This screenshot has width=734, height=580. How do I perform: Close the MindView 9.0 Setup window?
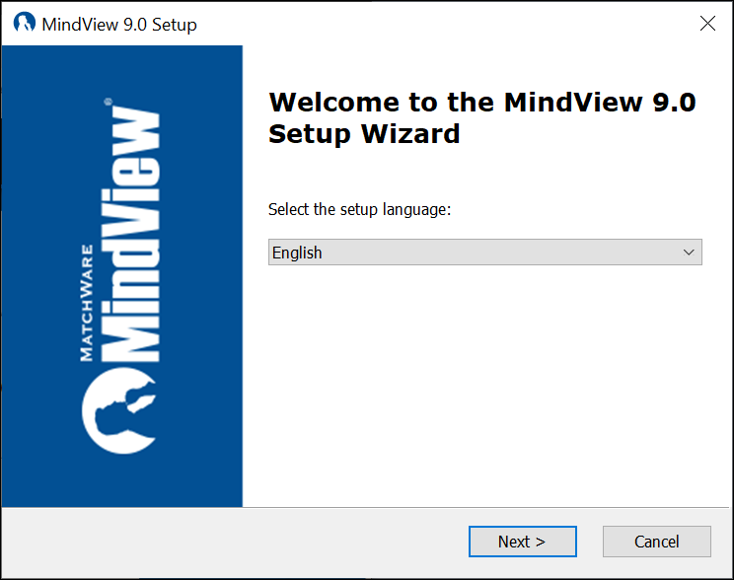pos(707,24)
